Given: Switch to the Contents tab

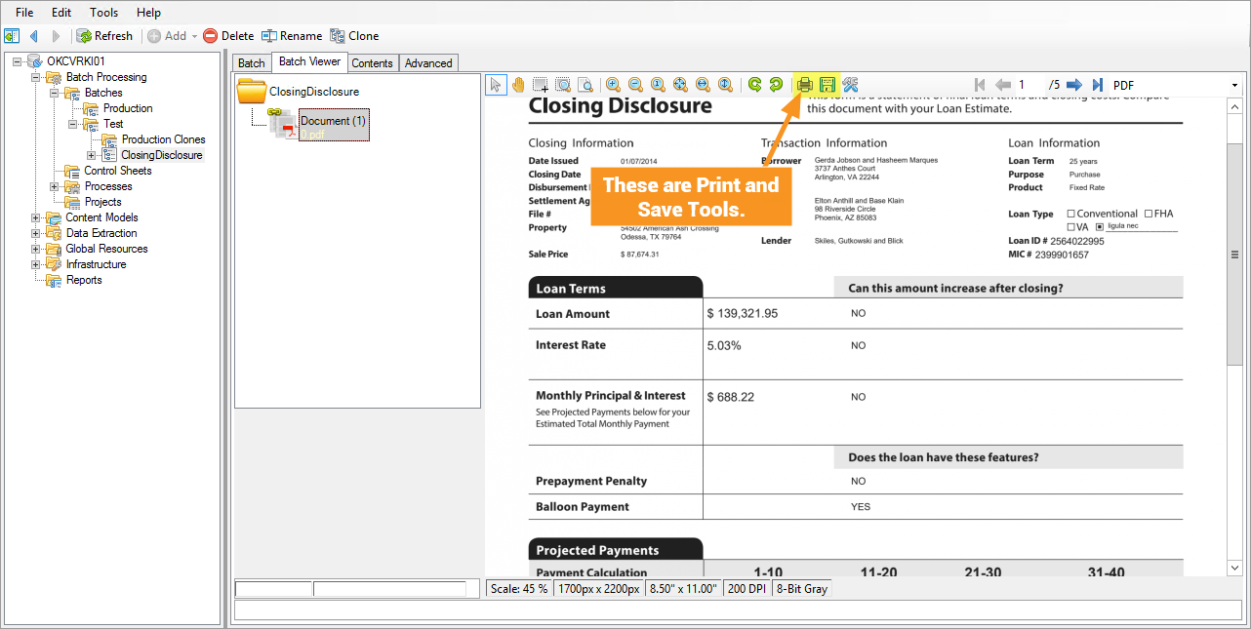Looking at the screenshot, I should pos(372,63).
